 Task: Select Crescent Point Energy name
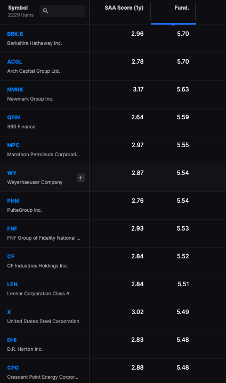click(43, 377)
